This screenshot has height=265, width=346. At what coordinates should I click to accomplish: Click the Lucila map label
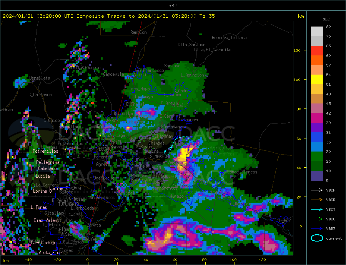click(x=43, y=176)
